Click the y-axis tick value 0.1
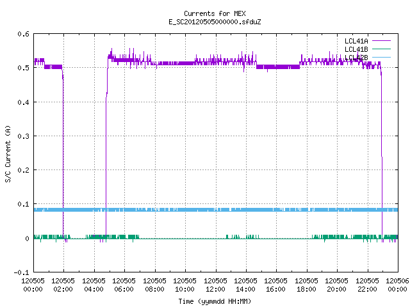410x307 pixels. pyautogui.click(x=23, y=204)
